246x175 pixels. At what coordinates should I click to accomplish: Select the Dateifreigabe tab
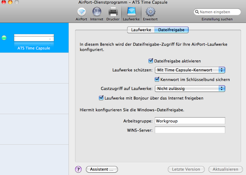click(171, 30)
